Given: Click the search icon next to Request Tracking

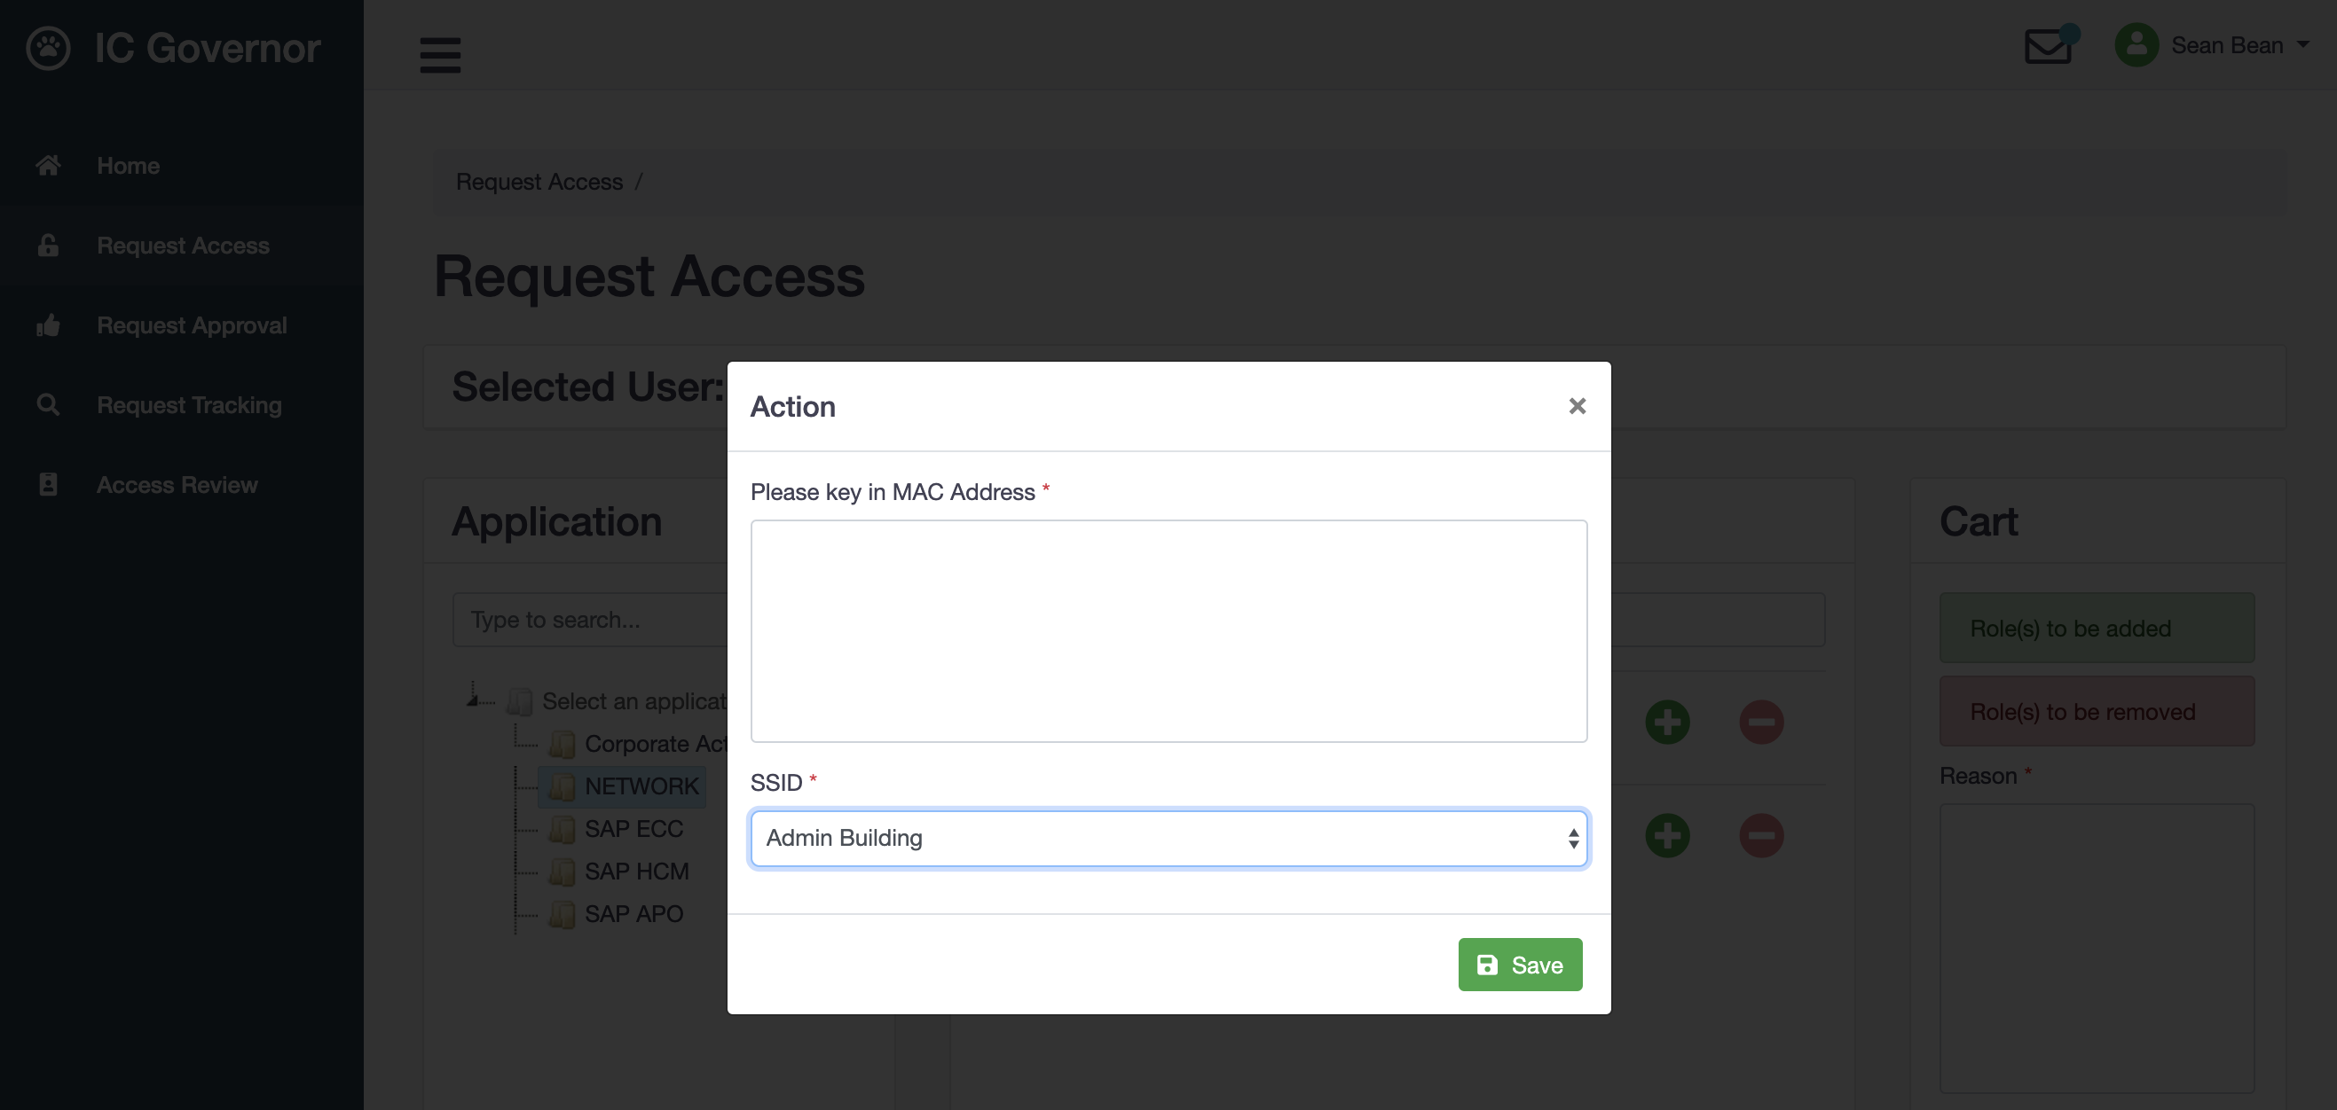Looking at the screenshot, I should (48, 403).
